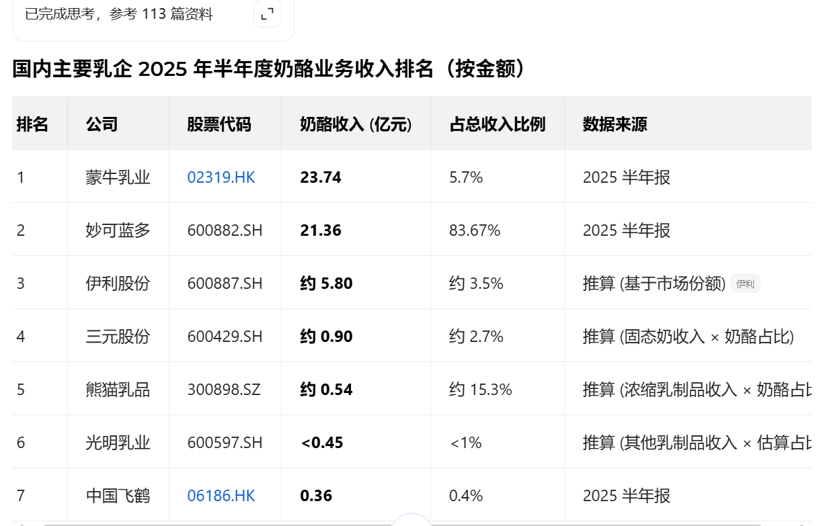Click the source text 推算 (固态奶收入 × 奶酪占比)

coord(689,337)
